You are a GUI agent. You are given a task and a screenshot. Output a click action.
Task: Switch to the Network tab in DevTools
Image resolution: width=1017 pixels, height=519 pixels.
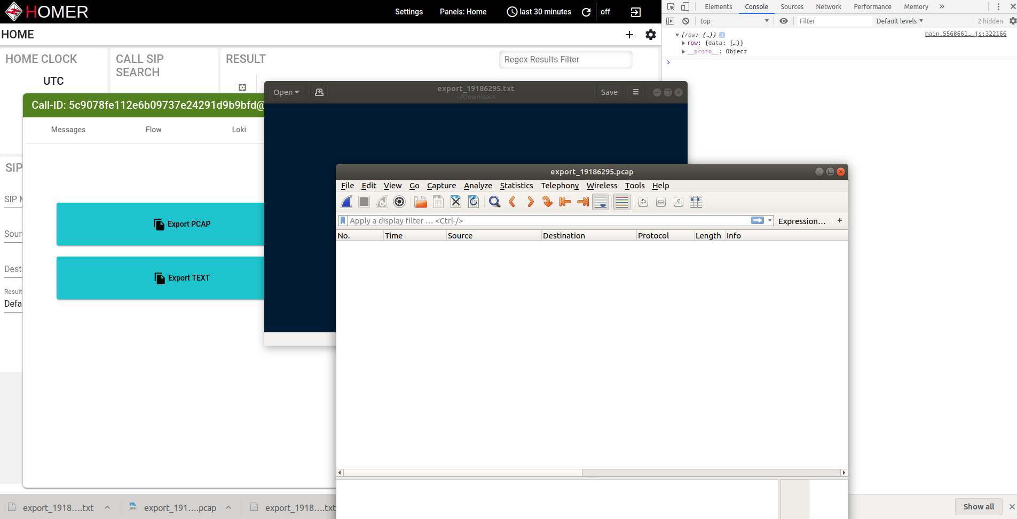828,6
